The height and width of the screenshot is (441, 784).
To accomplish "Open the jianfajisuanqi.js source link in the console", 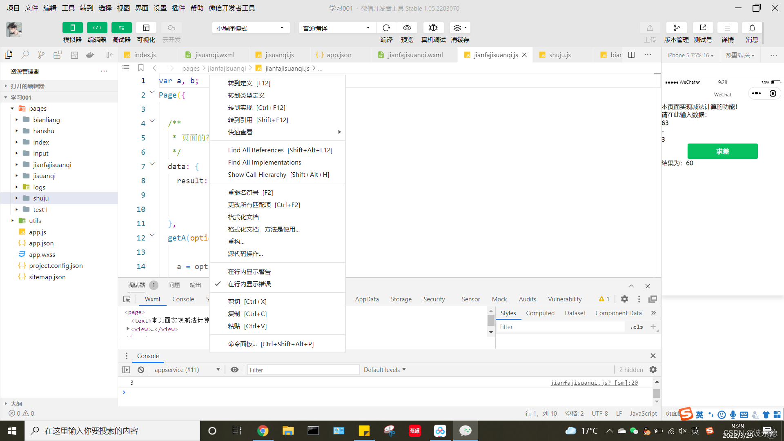I will coord(594,383).
